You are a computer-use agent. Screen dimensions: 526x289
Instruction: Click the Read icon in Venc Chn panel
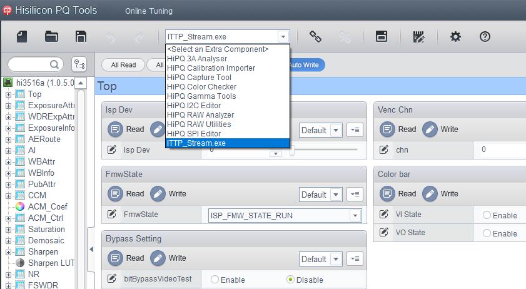click(387, 129)
